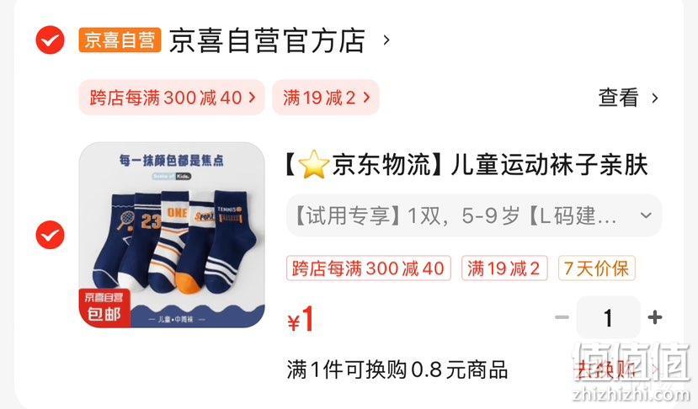This screenshot has width=698, height=409.
Task: Uncheck the 京喜自营官方店 store checkbox
Action: click(x=50, y=40)
